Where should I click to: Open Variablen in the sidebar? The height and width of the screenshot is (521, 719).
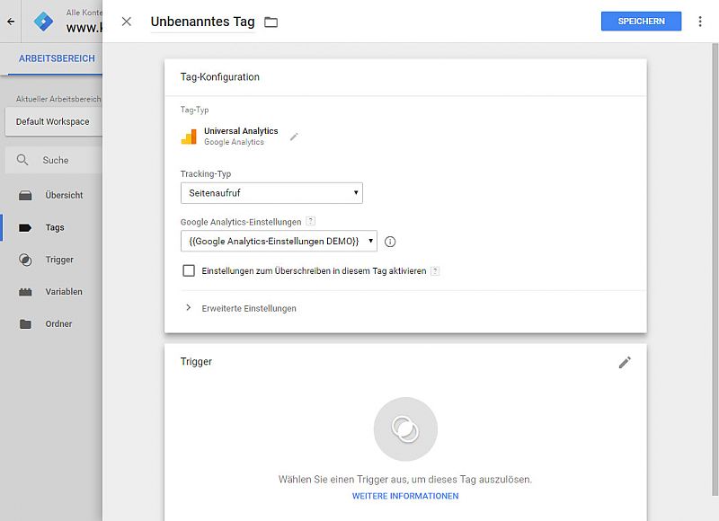pyautogui.click(x=64, y=291)
